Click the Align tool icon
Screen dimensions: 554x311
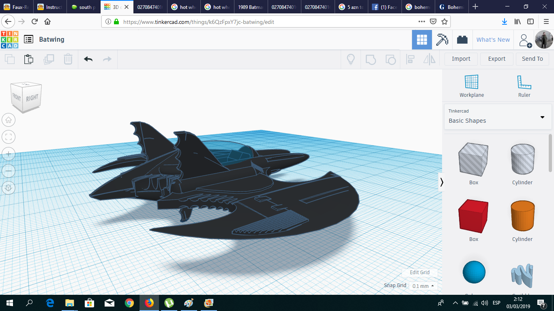(410, 59)
